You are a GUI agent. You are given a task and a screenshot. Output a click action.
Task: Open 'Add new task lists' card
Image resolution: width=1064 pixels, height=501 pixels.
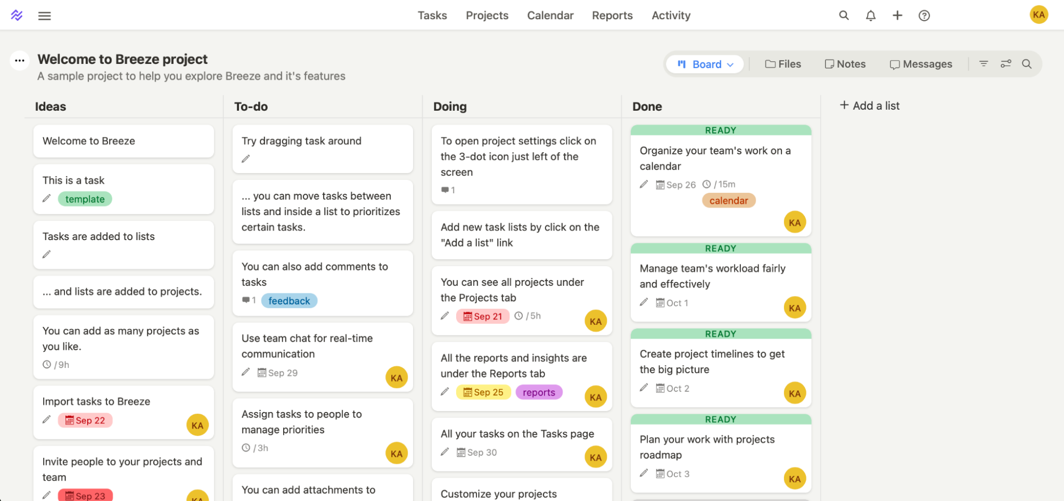522,235
